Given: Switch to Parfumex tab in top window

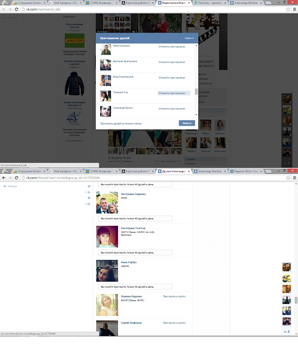Looking at the screenshot, I should point(209,3).
